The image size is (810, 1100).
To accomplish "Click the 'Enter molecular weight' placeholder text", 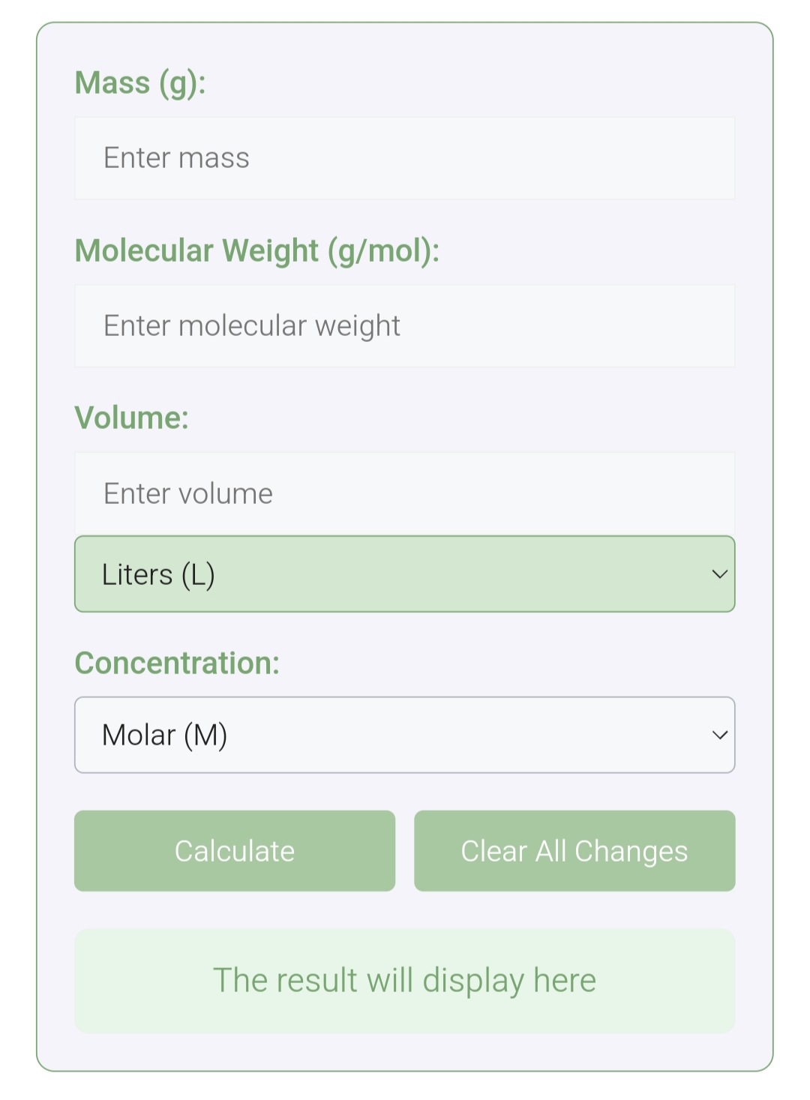I will (251, 326).
